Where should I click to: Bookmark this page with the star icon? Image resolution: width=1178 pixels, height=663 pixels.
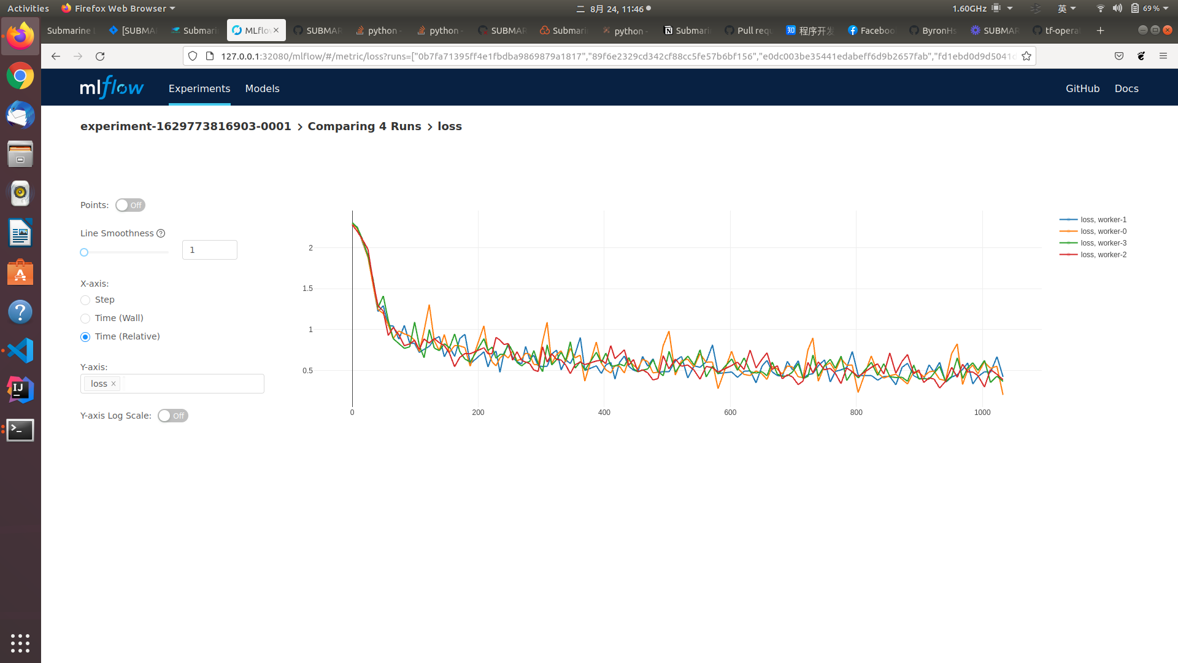tap(1026, 56)
